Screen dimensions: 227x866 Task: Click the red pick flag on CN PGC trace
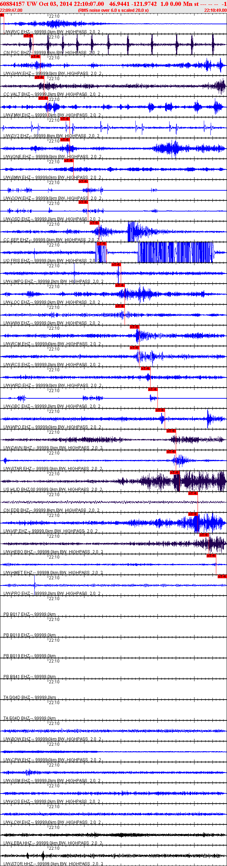click(28, 36)
